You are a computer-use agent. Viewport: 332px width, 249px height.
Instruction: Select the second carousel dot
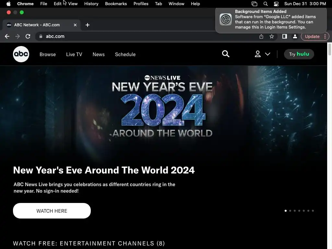290,211
